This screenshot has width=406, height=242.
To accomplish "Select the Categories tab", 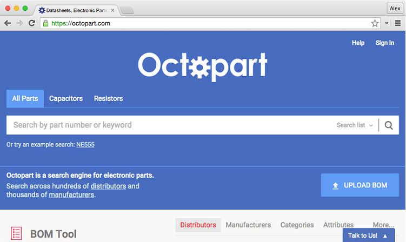I will (297, 225).
